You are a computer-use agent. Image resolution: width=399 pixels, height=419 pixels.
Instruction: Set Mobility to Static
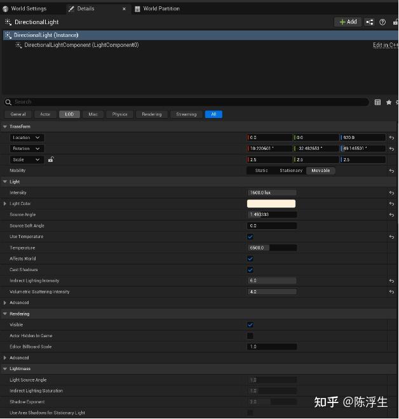[261, 171]
